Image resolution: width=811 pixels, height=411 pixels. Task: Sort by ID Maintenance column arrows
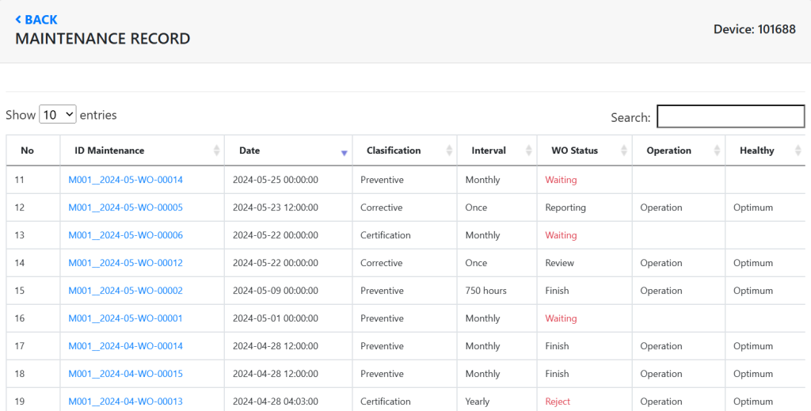[x=216, y=150]
